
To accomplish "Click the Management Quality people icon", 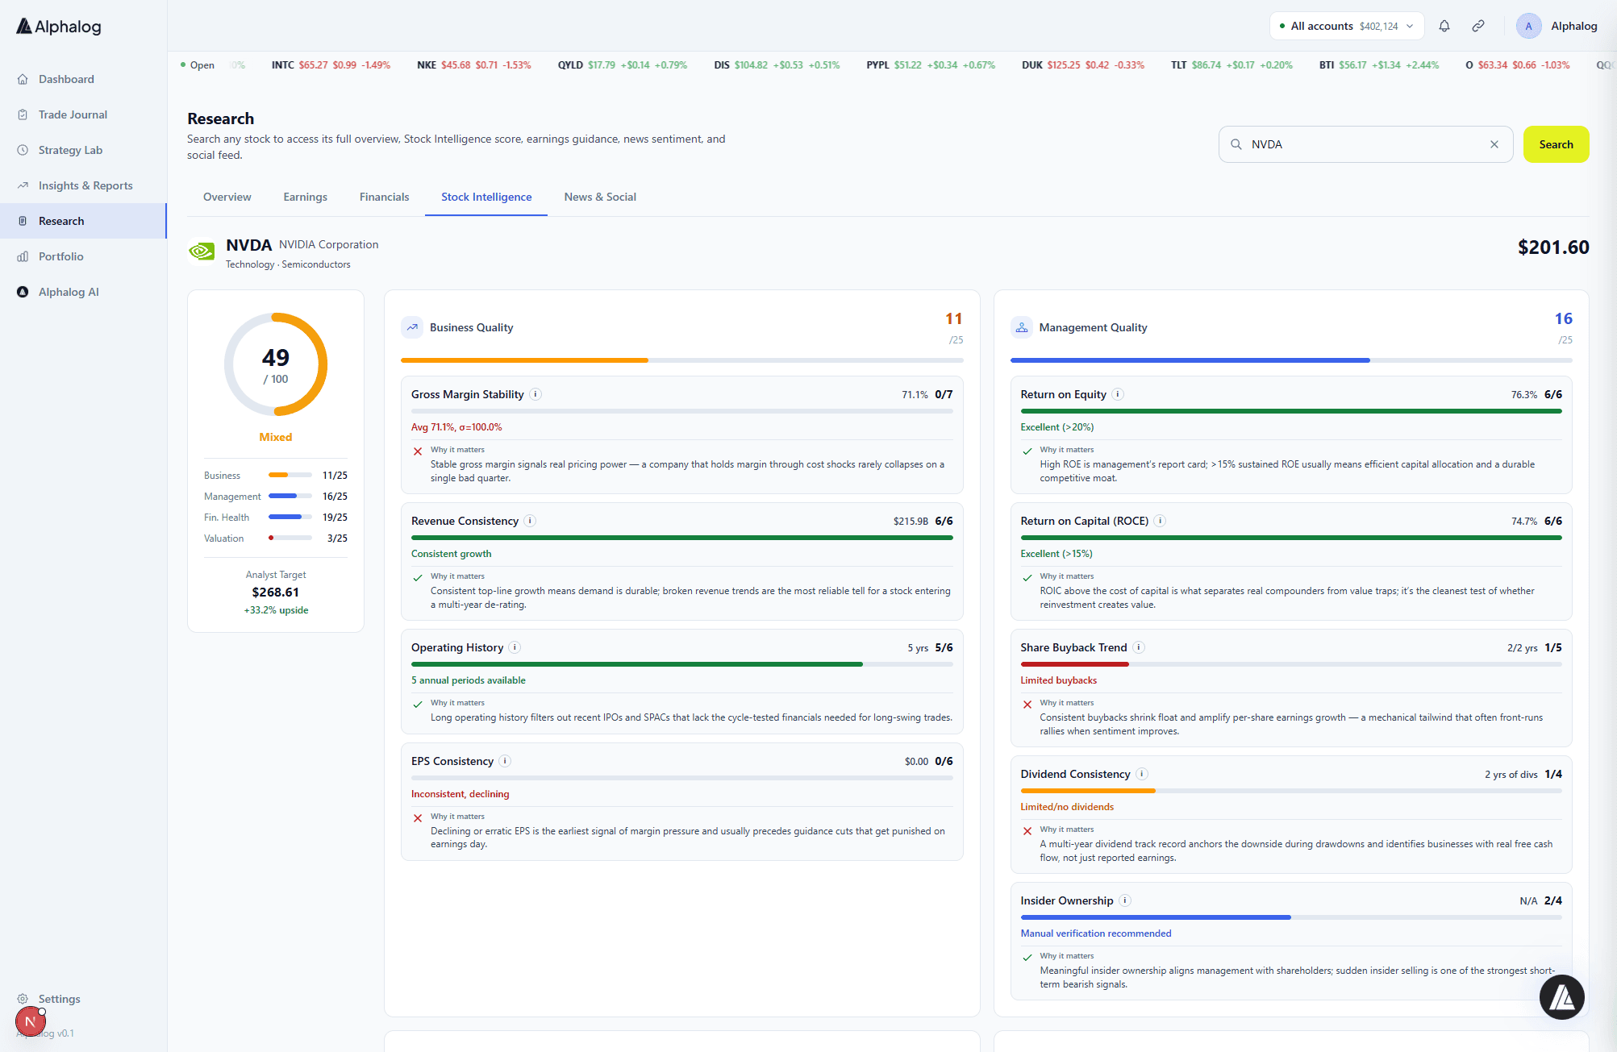I will pos(1022,327).
